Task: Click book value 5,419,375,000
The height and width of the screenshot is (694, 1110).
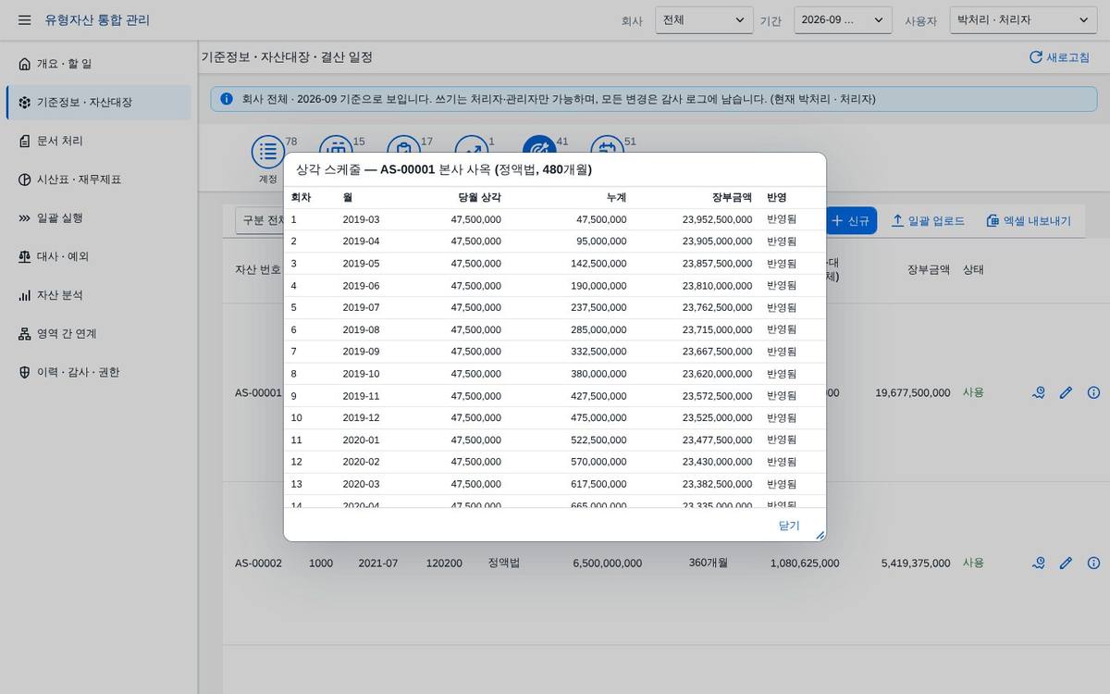Action: coord(916,563)
